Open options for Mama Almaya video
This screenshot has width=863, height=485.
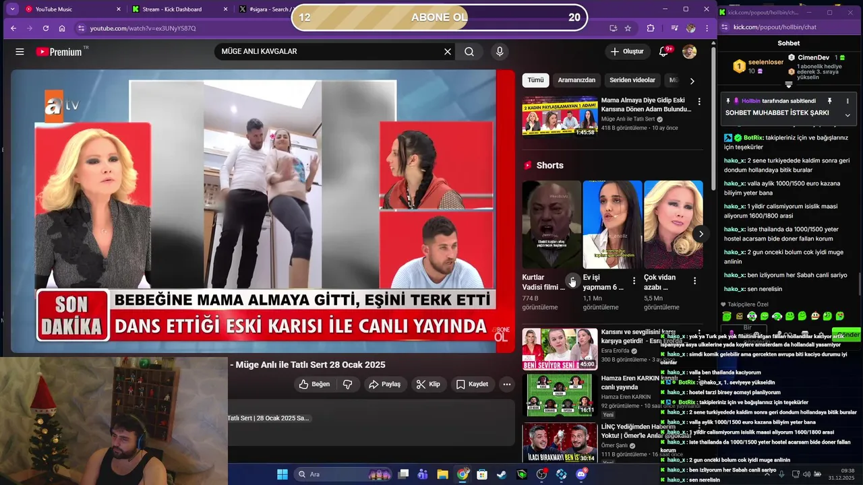699,101
